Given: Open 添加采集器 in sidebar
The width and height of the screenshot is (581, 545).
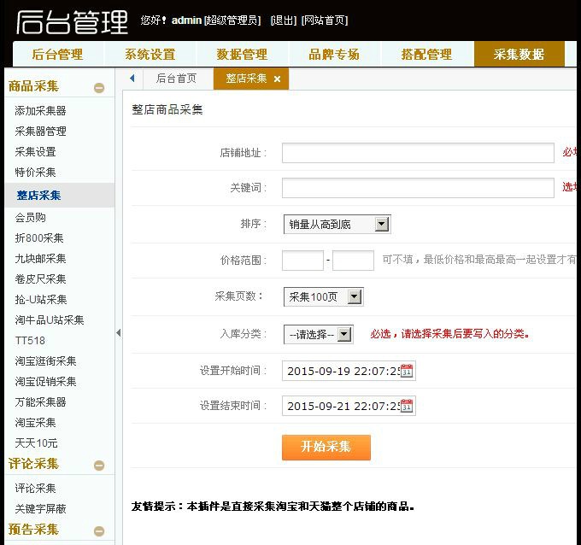Looking at the screenshot, I should [40, 110].
